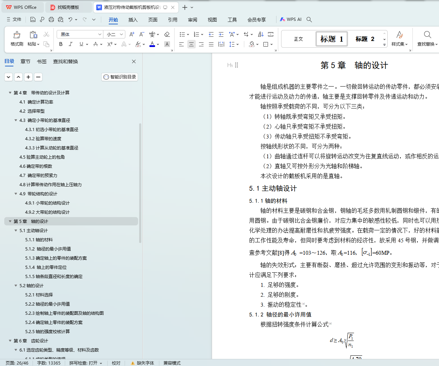Click the Save icon in quick toolbar
Viewport: 439px width, 366px height.
pos(33,19)
